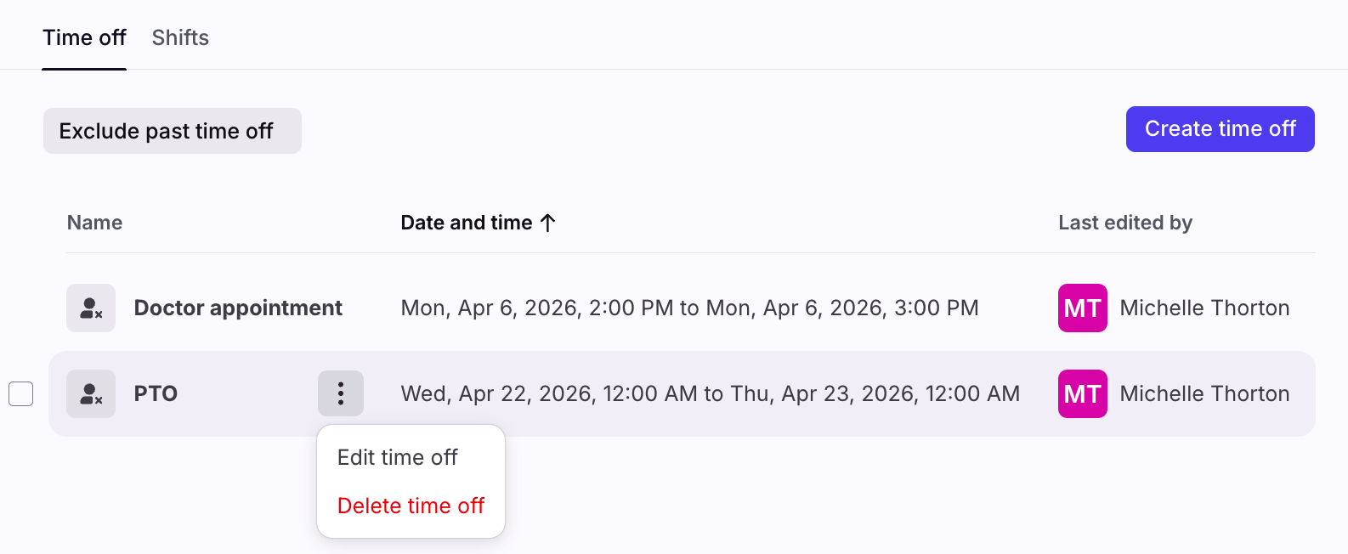Viewport: 1348px width, 554px height.
Task: Sort by the Name column header
Action: pyautogui.click(x=94, y=223)
